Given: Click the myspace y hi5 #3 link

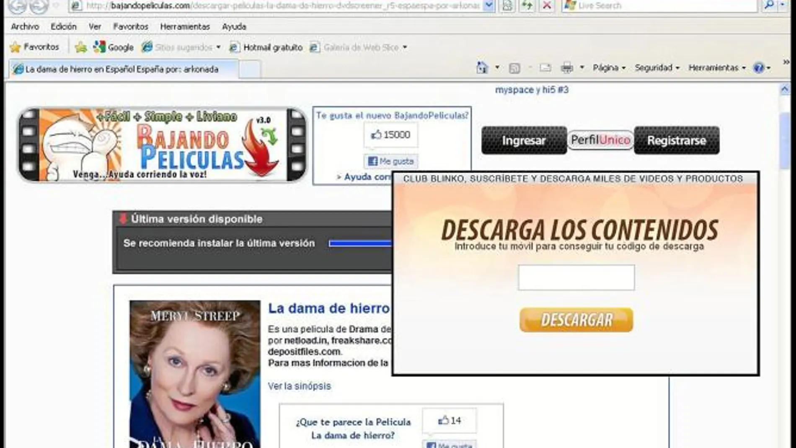Looking at the screenshot, I should (532, 90).
